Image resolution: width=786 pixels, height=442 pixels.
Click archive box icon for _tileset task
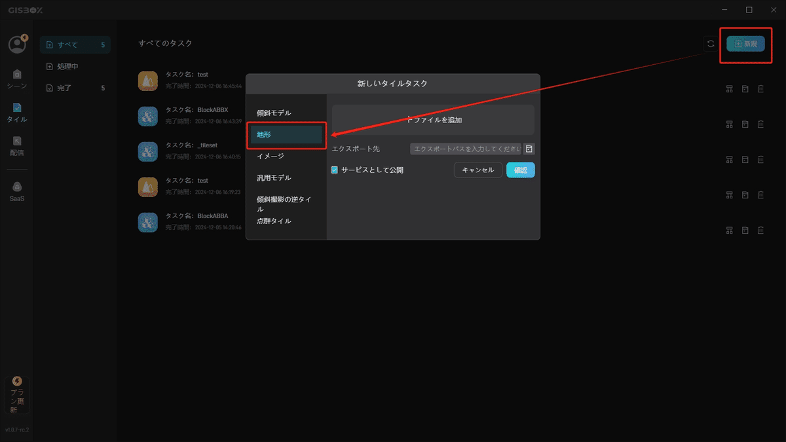pos(745,160)
